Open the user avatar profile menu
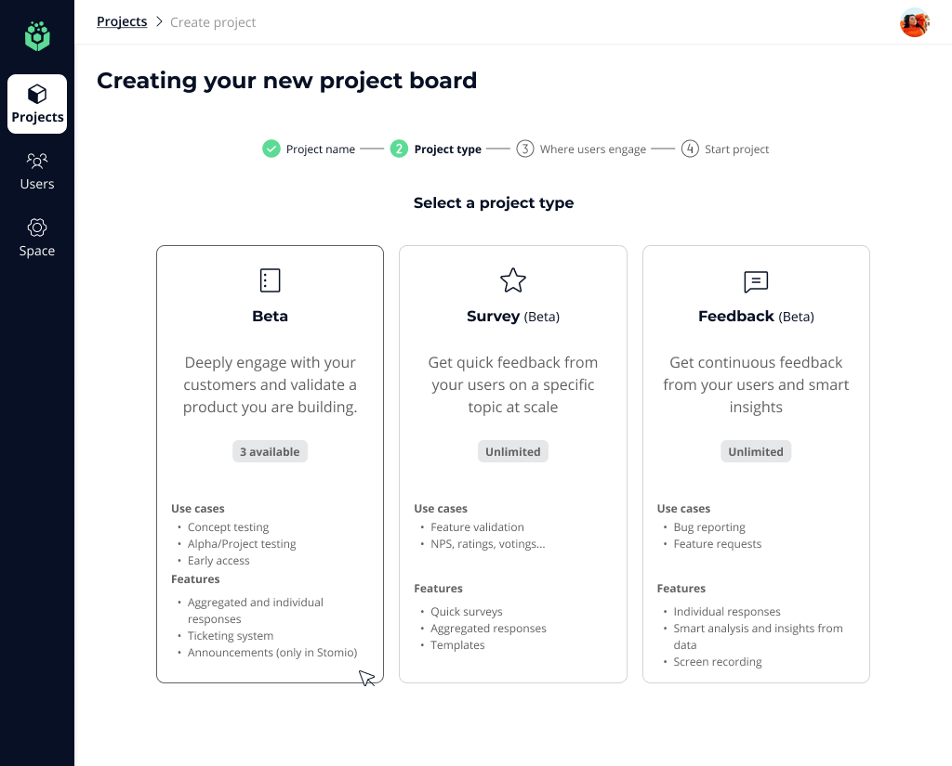 pyautogui.click(x=915, y=22)
